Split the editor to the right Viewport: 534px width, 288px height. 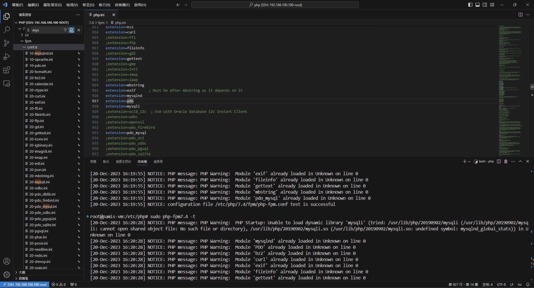520,15
